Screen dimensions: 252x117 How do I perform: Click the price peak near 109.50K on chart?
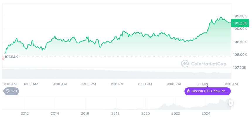tap(221, 18)
